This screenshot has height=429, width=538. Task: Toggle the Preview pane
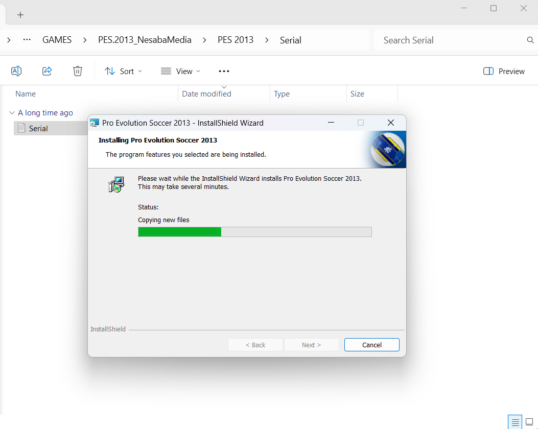click(504, 71)
